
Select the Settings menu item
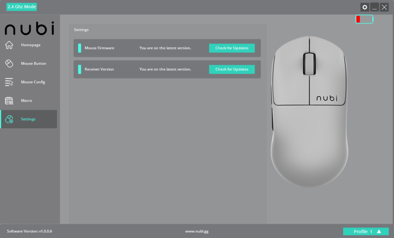point(29,119)
